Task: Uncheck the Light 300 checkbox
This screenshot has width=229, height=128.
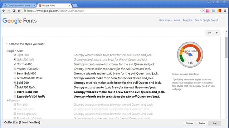Action: coord(15,55)
